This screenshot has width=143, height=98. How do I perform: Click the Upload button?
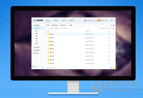pyautogui.click(x=48, y=25)
